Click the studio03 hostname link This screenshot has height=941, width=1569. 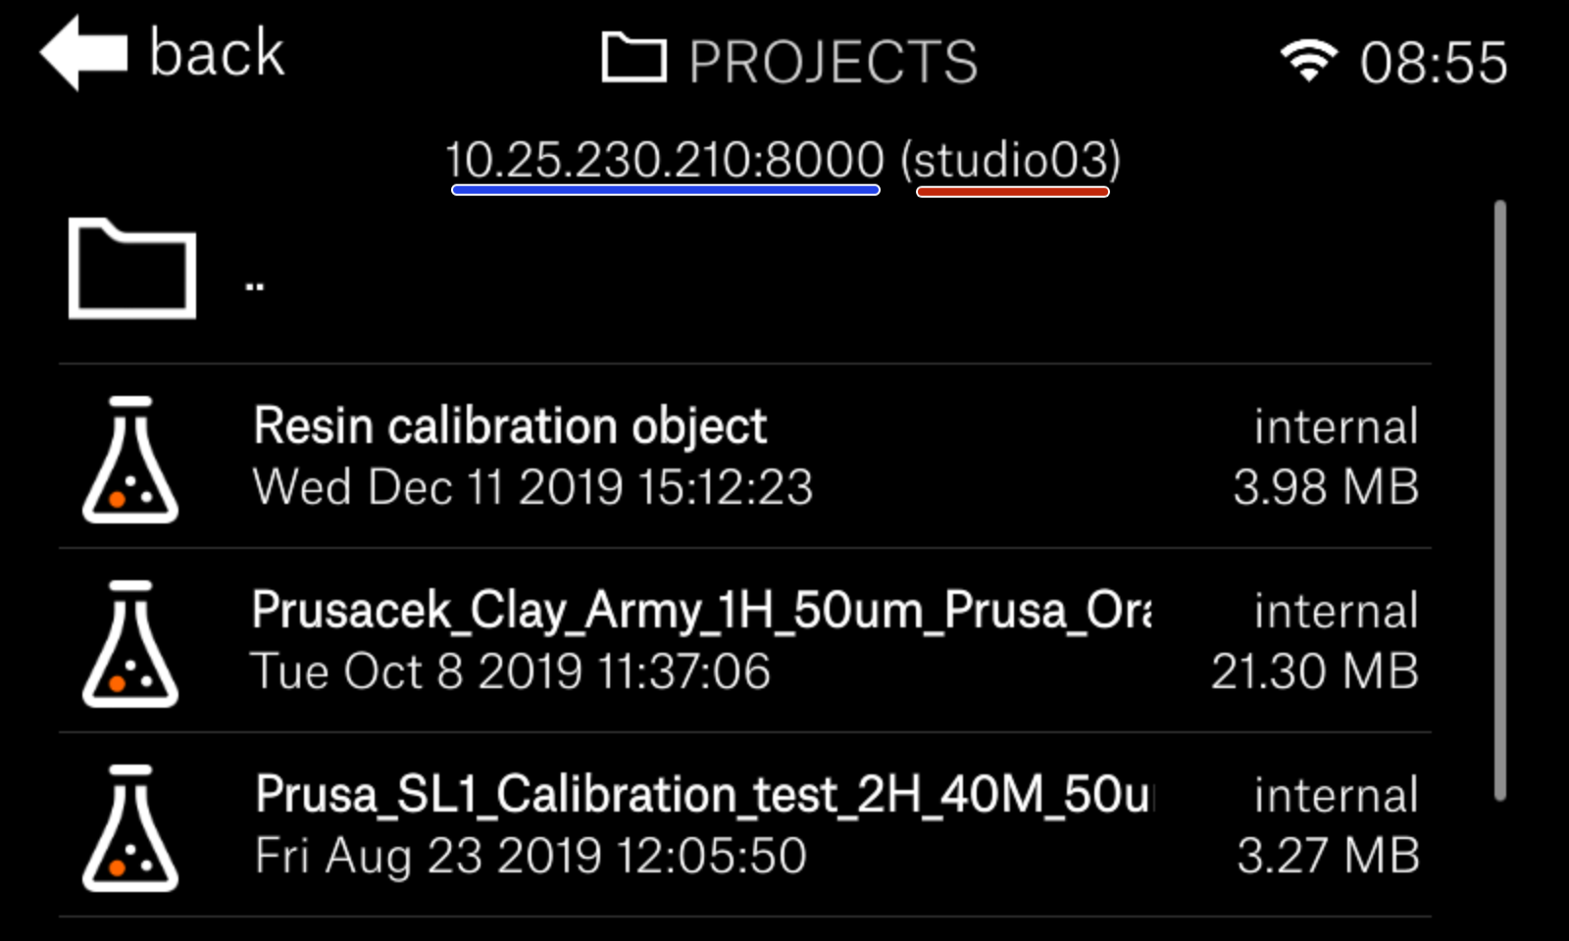[1012, 160]
